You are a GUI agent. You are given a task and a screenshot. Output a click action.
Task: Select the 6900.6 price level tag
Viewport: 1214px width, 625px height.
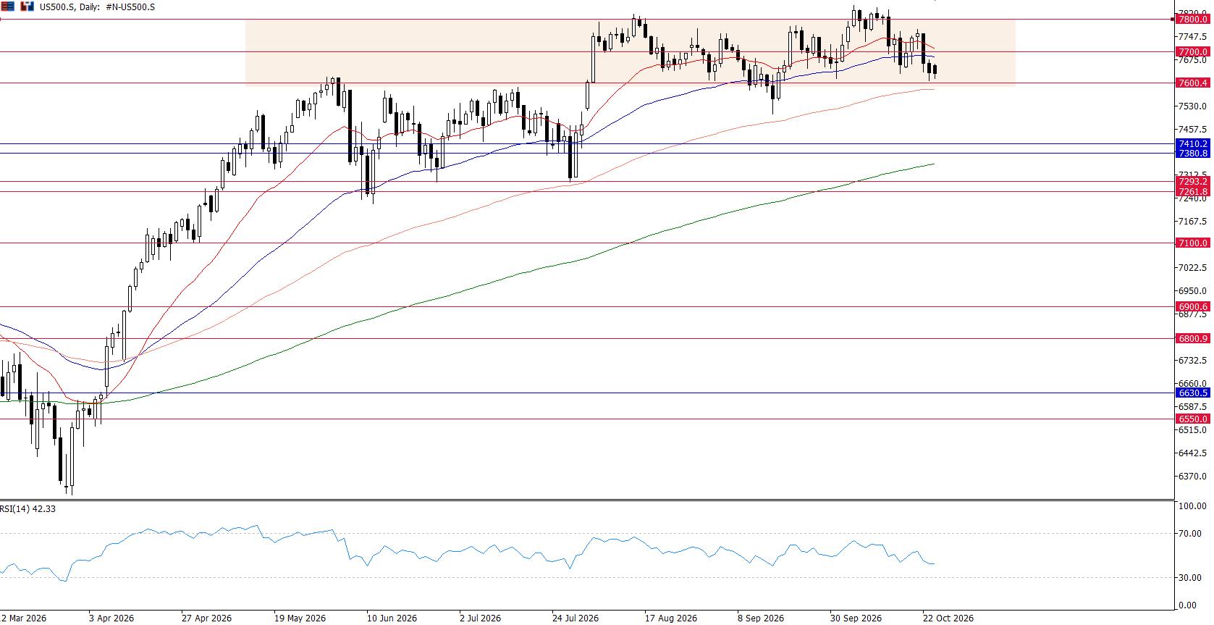[x=1192, y=307]
